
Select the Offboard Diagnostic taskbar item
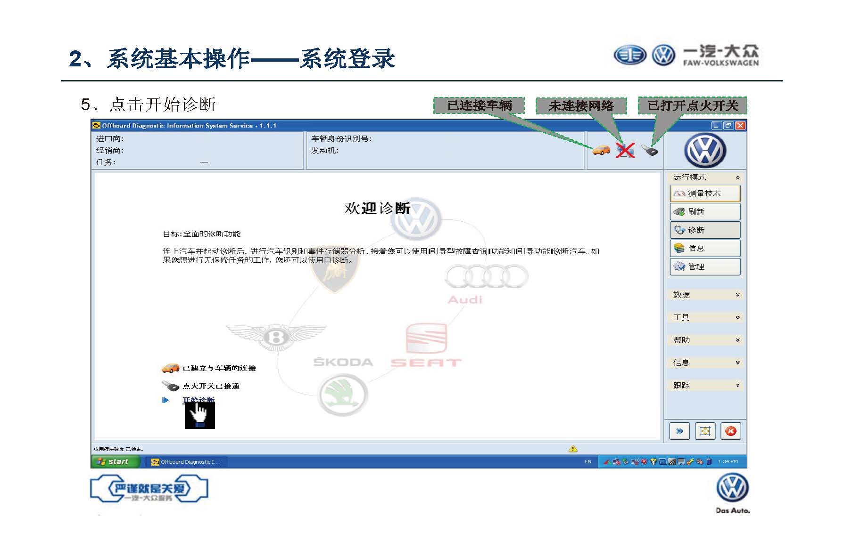[x=186, y=462]
